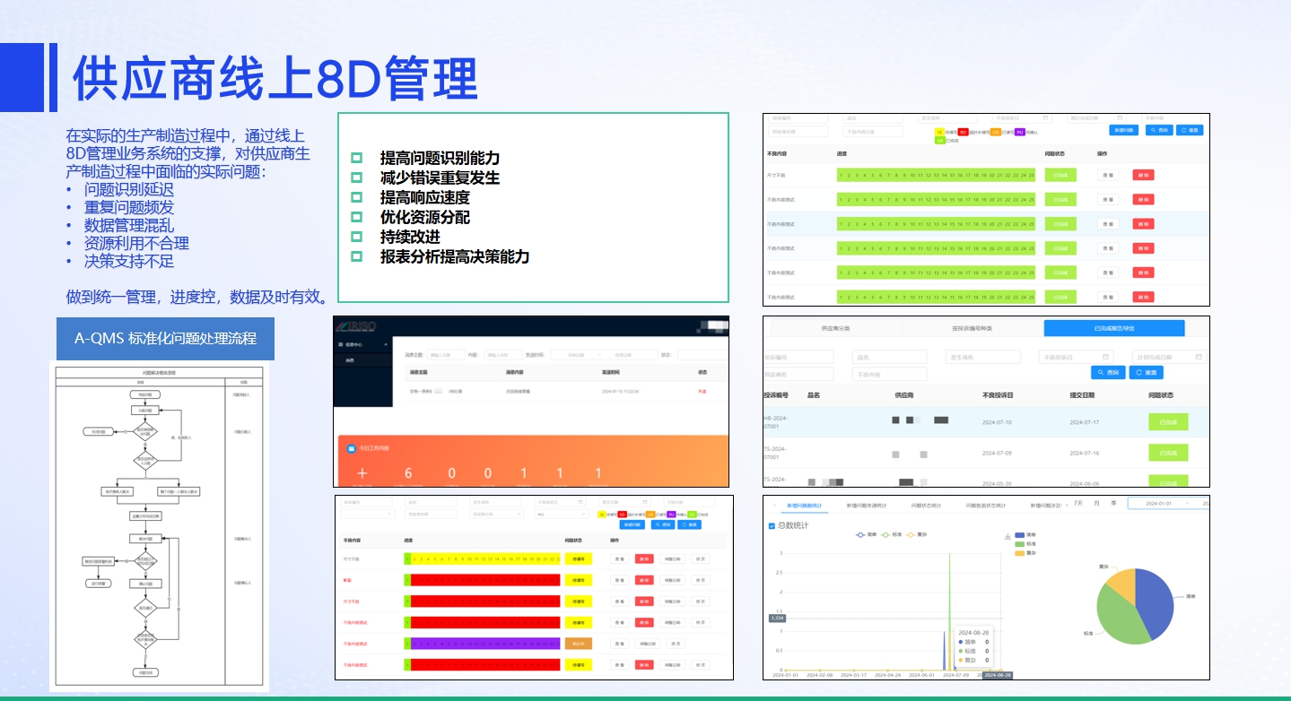This screenshot has height=701, width=1291.
Task: Switch to the 问题各类状态统计 tab
Action: [986, 505]
